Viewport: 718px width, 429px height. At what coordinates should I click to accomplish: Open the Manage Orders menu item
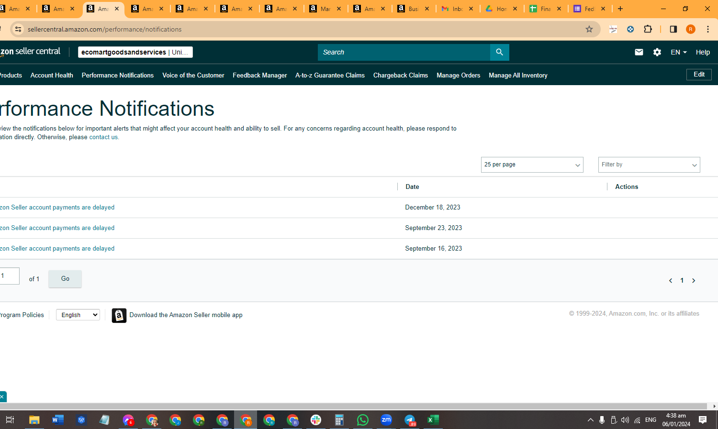tap(459, 75)
